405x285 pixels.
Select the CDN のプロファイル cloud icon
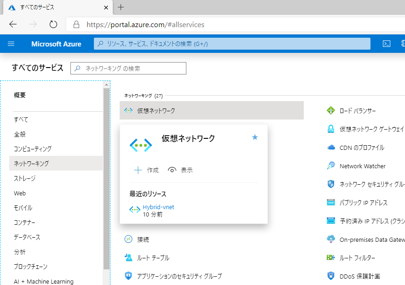(x=330, y=147)
